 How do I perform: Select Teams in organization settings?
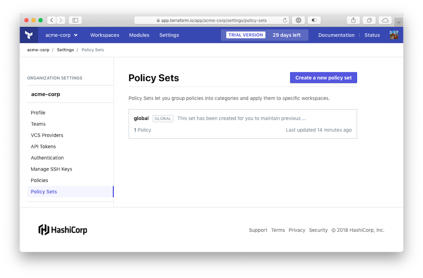pos(38,124)
